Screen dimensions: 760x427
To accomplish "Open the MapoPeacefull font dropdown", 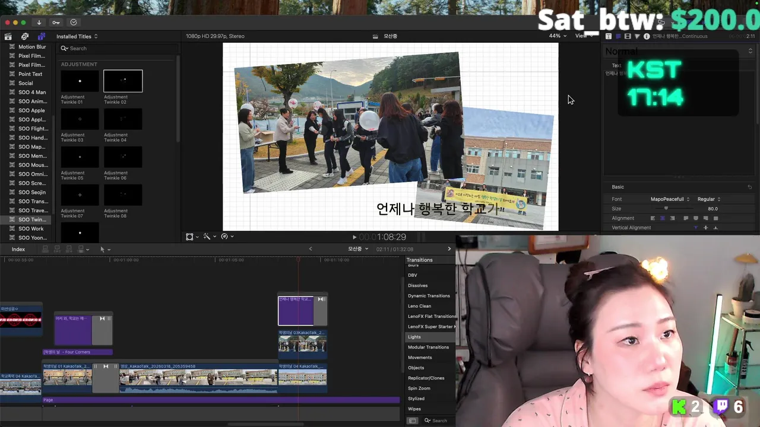I will click(670, 199).
